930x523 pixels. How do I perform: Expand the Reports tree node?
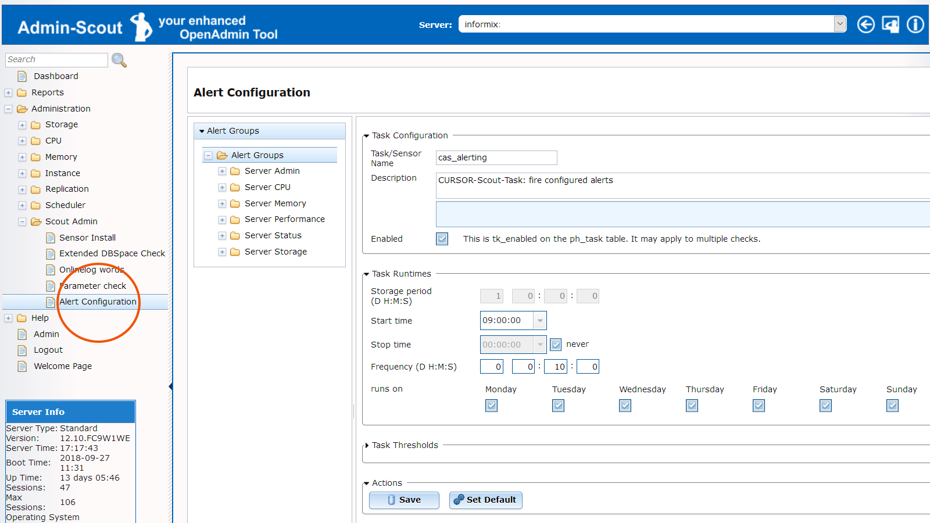point(8,92)
